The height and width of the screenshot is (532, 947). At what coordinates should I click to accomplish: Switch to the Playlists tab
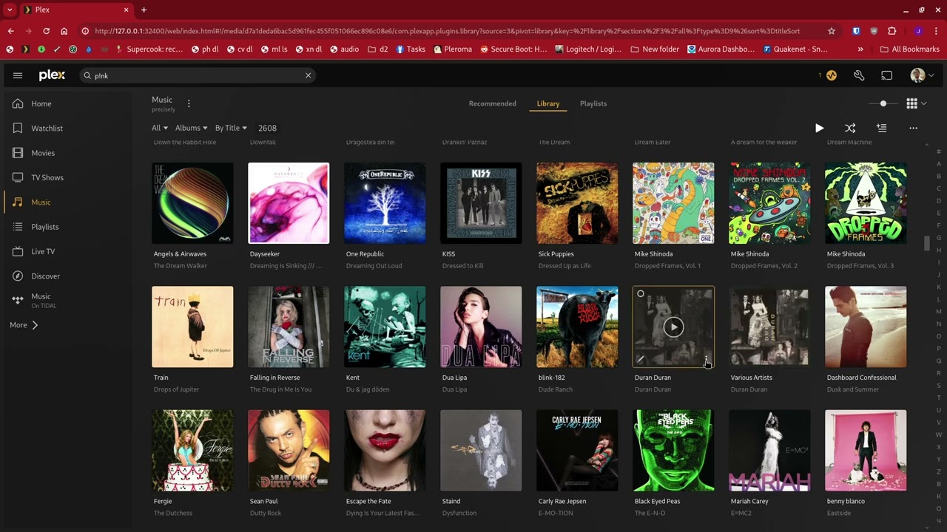pos(593,103)
